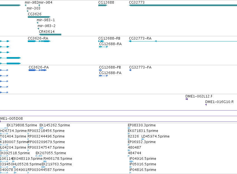Screen dimensions: 237x174
Task: Click the EK092518.5prime label
Action: click(x=15, y=153)
